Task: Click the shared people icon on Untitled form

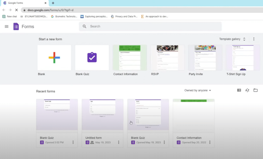Action: point(92,142)
